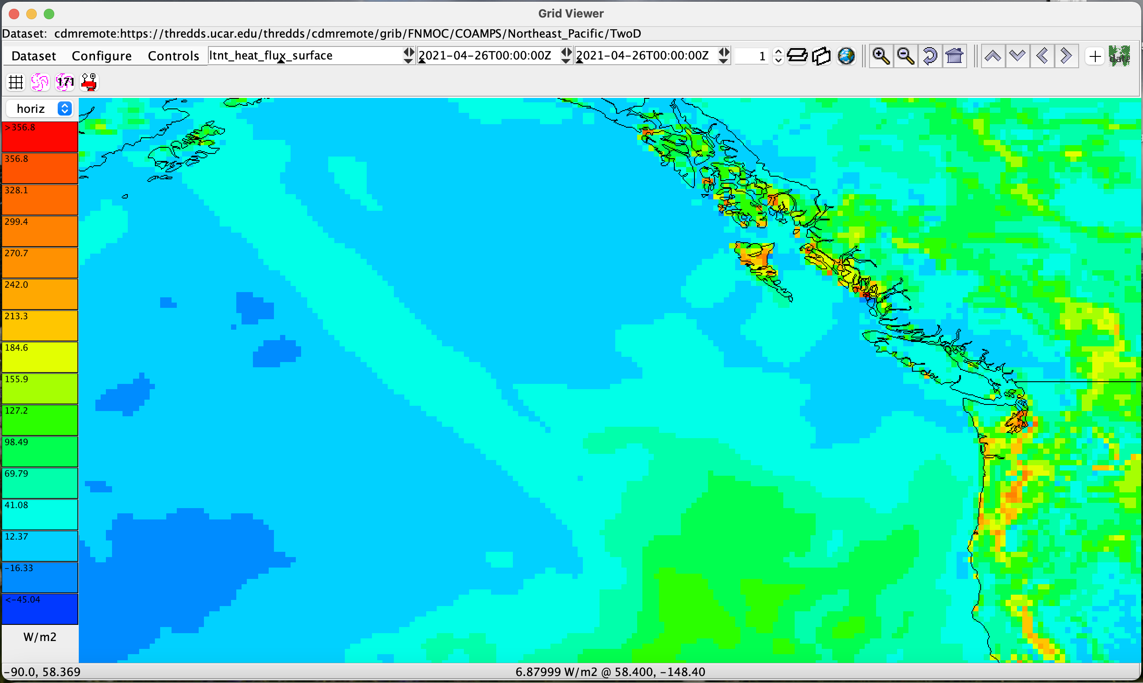Click the zoom out magnifier icon
Viewport: 1143px width, 683px height.
click(905, 56)
